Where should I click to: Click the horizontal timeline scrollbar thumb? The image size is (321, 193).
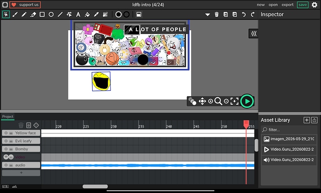click(x=95, y=186)
